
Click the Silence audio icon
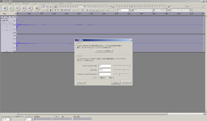coord(69,10)
